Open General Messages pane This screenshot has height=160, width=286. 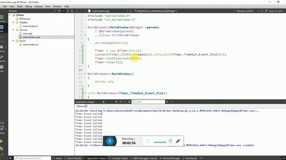(170, 158)
